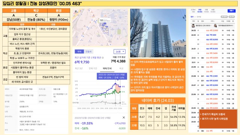Click the 10.5 전고 value for 33평

142,125
